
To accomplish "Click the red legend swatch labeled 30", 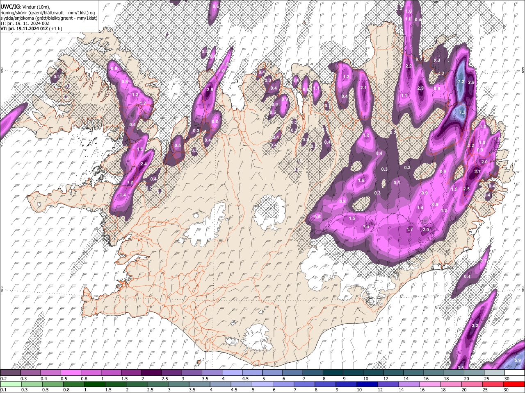I will pyautogui.click(x=514, y=384).
